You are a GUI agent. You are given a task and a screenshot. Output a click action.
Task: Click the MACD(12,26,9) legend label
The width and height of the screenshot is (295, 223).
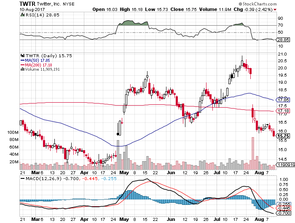tap(44, 178)
